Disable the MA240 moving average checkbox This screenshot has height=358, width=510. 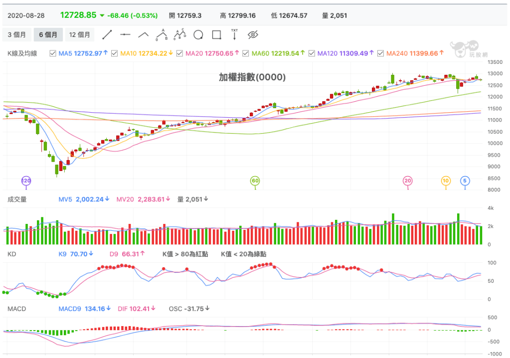click(x=380, y=53)
